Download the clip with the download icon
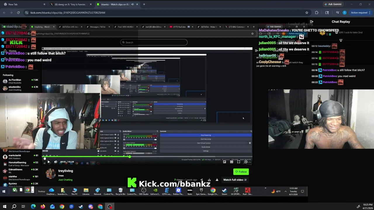The width and height of the screenshot is (374, 210). 209,180
